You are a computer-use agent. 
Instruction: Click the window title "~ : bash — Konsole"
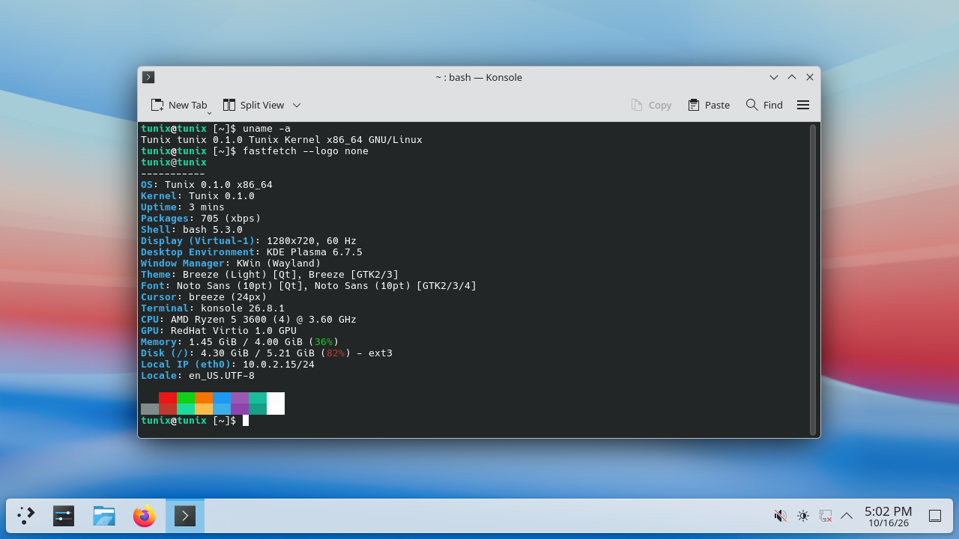pos(479,77)
